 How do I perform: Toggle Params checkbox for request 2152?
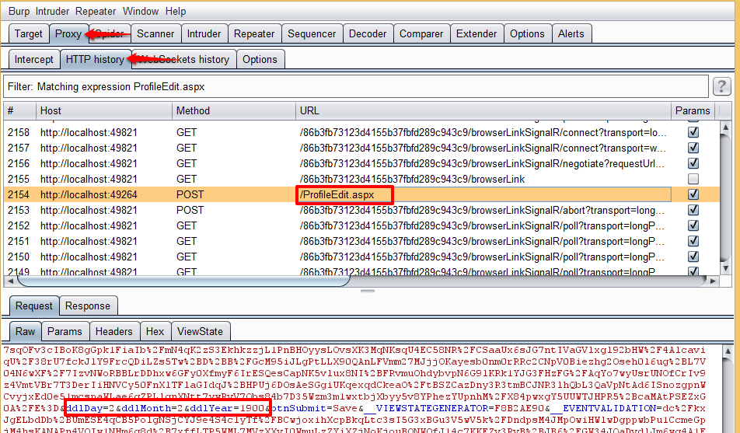[x=693, y=225]
